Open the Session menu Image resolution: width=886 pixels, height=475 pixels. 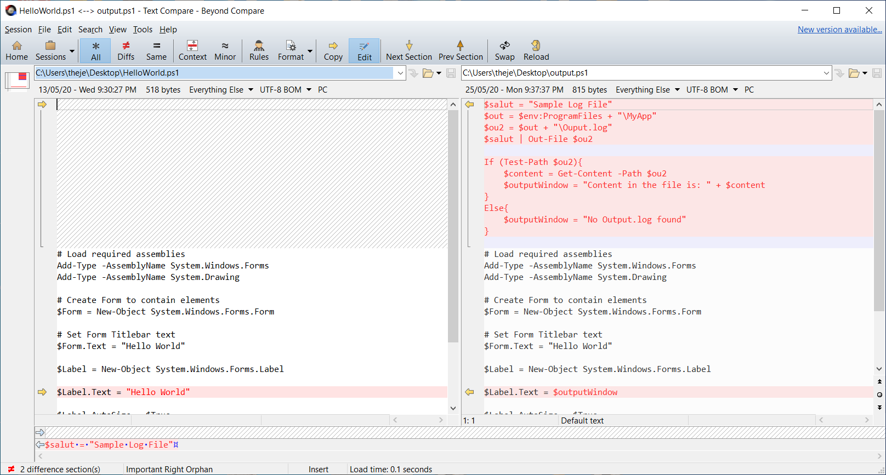[x=18, y=30]
